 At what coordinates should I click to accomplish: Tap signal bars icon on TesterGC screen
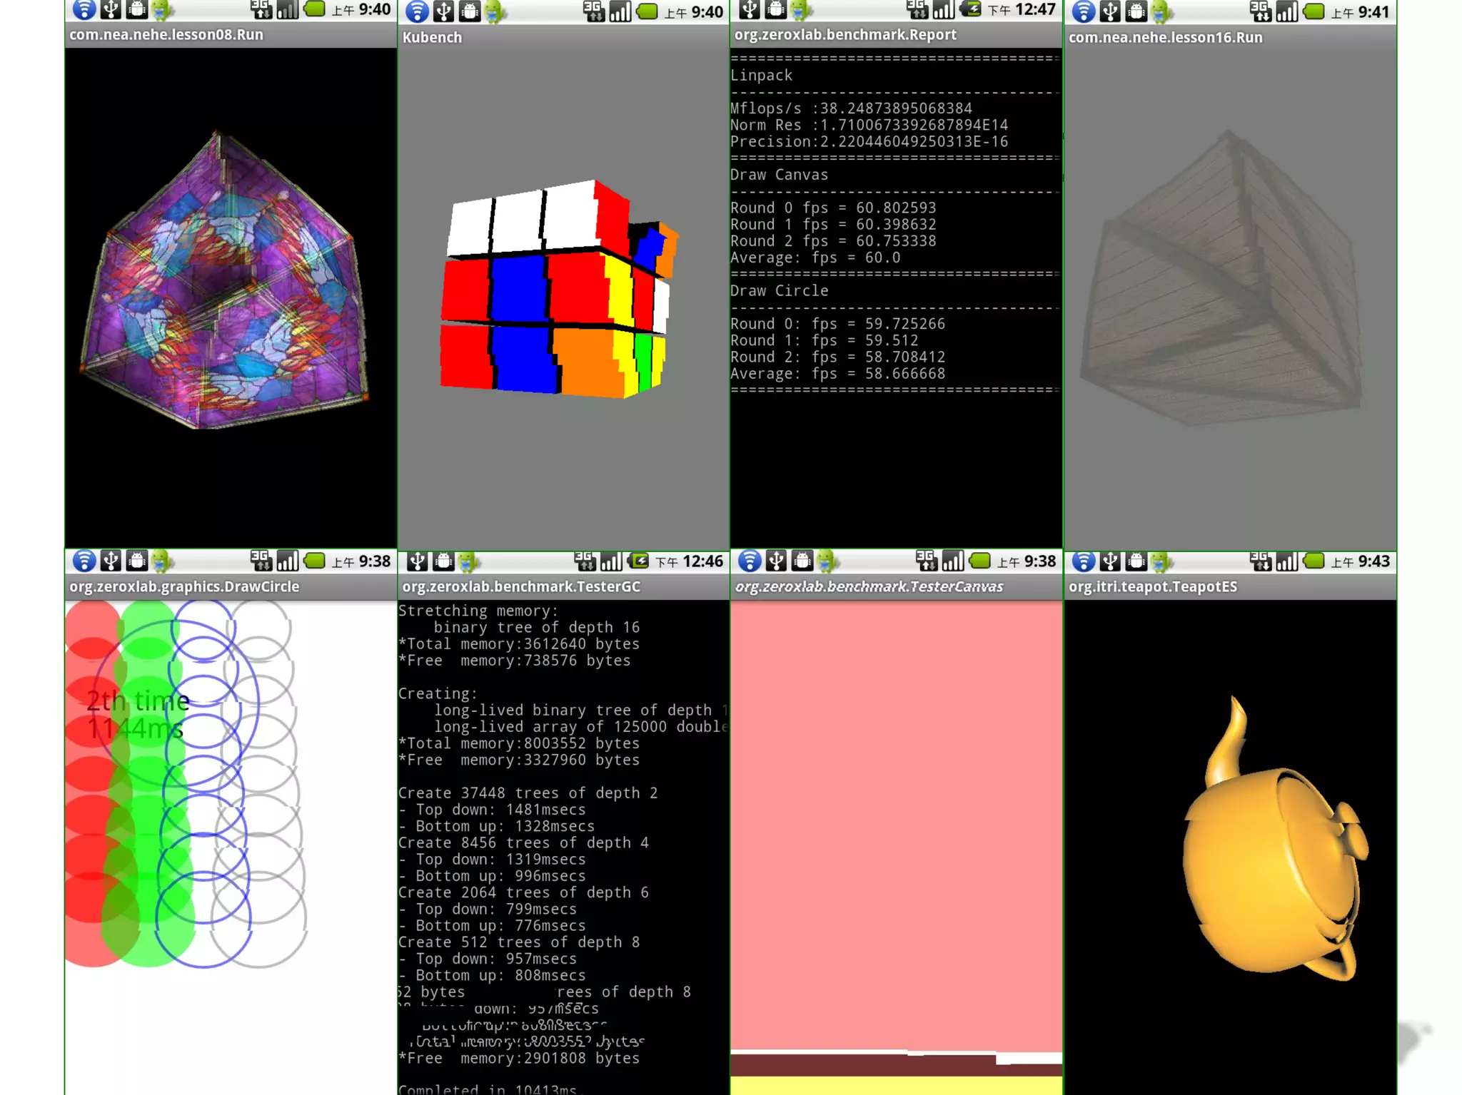point(611,561)
